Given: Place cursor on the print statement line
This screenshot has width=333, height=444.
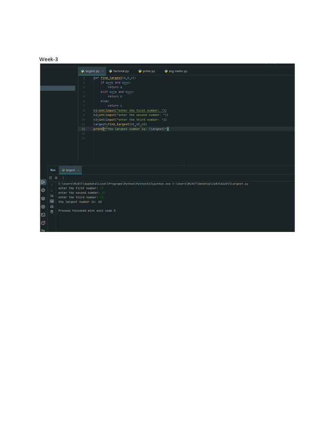Looking at the screenshot, I should click(131, 129).
